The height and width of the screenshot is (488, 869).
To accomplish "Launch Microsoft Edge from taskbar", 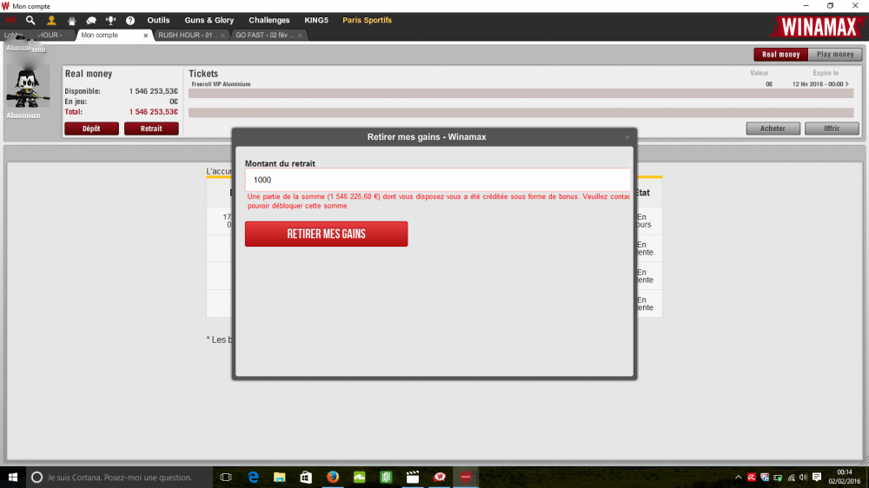I will coord(253,477).
